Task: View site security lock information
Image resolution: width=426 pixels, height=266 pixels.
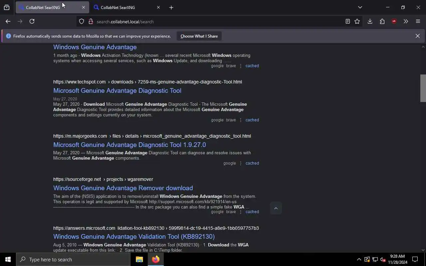Action: click(91, 22)
